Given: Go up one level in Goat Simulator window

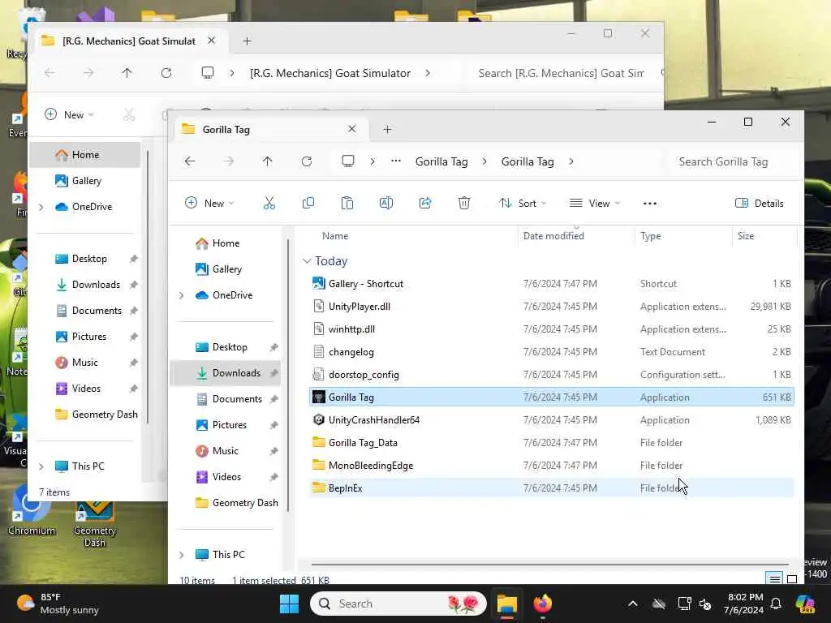Looking at the screenshot, I should click(127, 73).
